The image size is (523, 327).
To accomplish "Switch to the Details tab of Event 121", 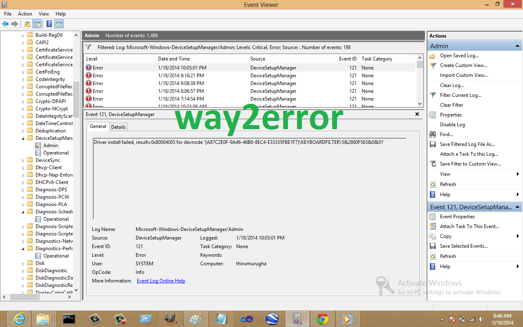I will 118,127.
